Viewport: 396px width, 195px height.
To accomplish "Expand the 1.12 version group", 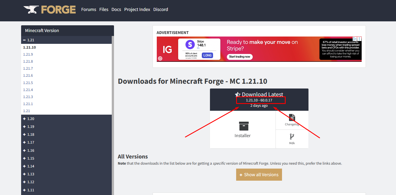I will click(24, 182).
